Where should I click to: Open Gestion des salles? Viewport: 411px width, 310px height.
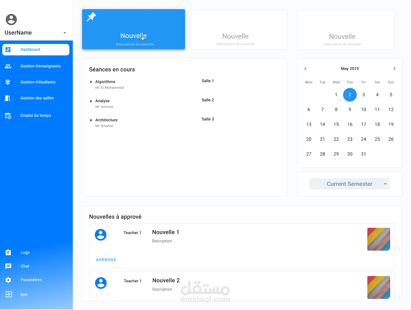coord(37,98)
